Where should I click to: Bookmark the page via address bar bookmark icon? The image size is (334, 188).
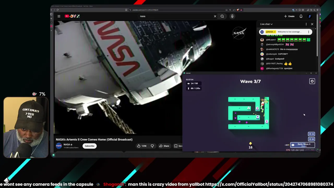[x=126, y=10]
